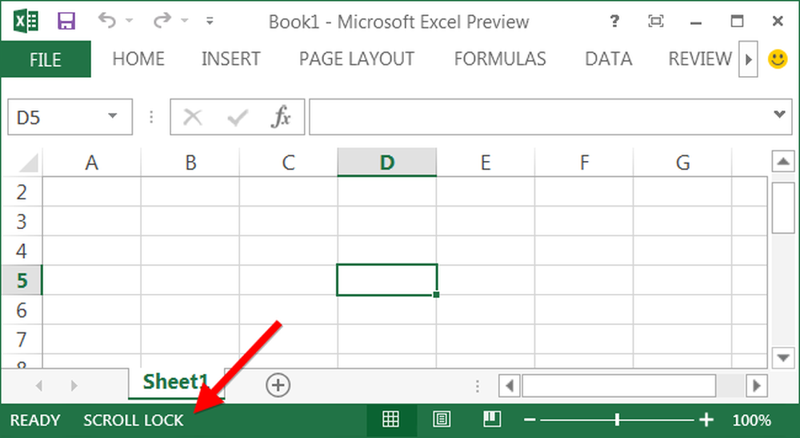Select column A header
This screenshot has height=438, width=800.
pyautogui.click(x=91, y=163)
